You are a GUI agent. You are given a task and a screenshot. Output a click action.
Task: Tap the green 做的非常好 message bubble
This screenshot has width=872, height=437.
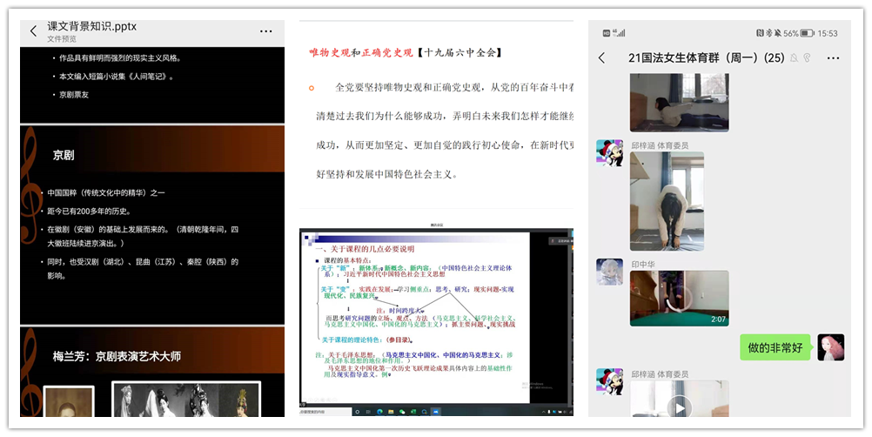[x=775, y=347]
